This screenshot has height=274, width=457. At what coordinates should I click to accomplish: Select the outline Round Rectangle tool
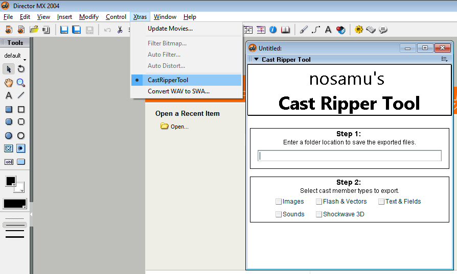click(x=21, y=121)
